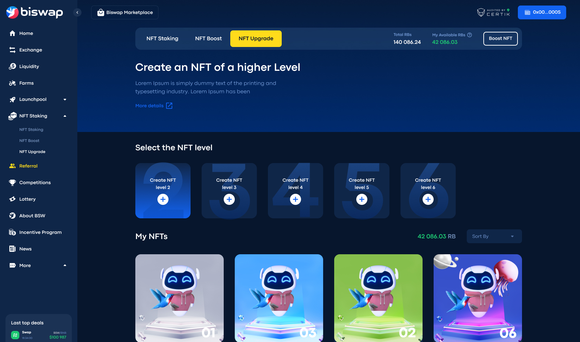This screenshot has width=580, height=342.
Task: Click the help icon beside My Available RBs
Action: click(470, 35)
